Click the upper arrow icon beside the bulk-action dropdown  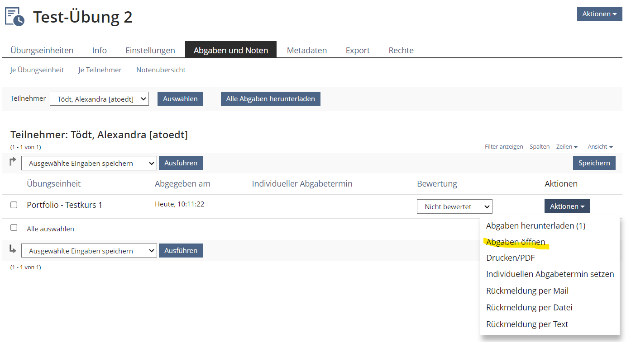tap(13, 161)
